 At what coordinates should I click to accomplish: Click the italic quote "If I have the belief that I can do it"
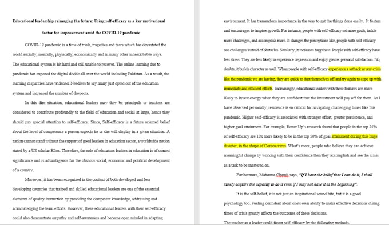[x=330, y=175]
